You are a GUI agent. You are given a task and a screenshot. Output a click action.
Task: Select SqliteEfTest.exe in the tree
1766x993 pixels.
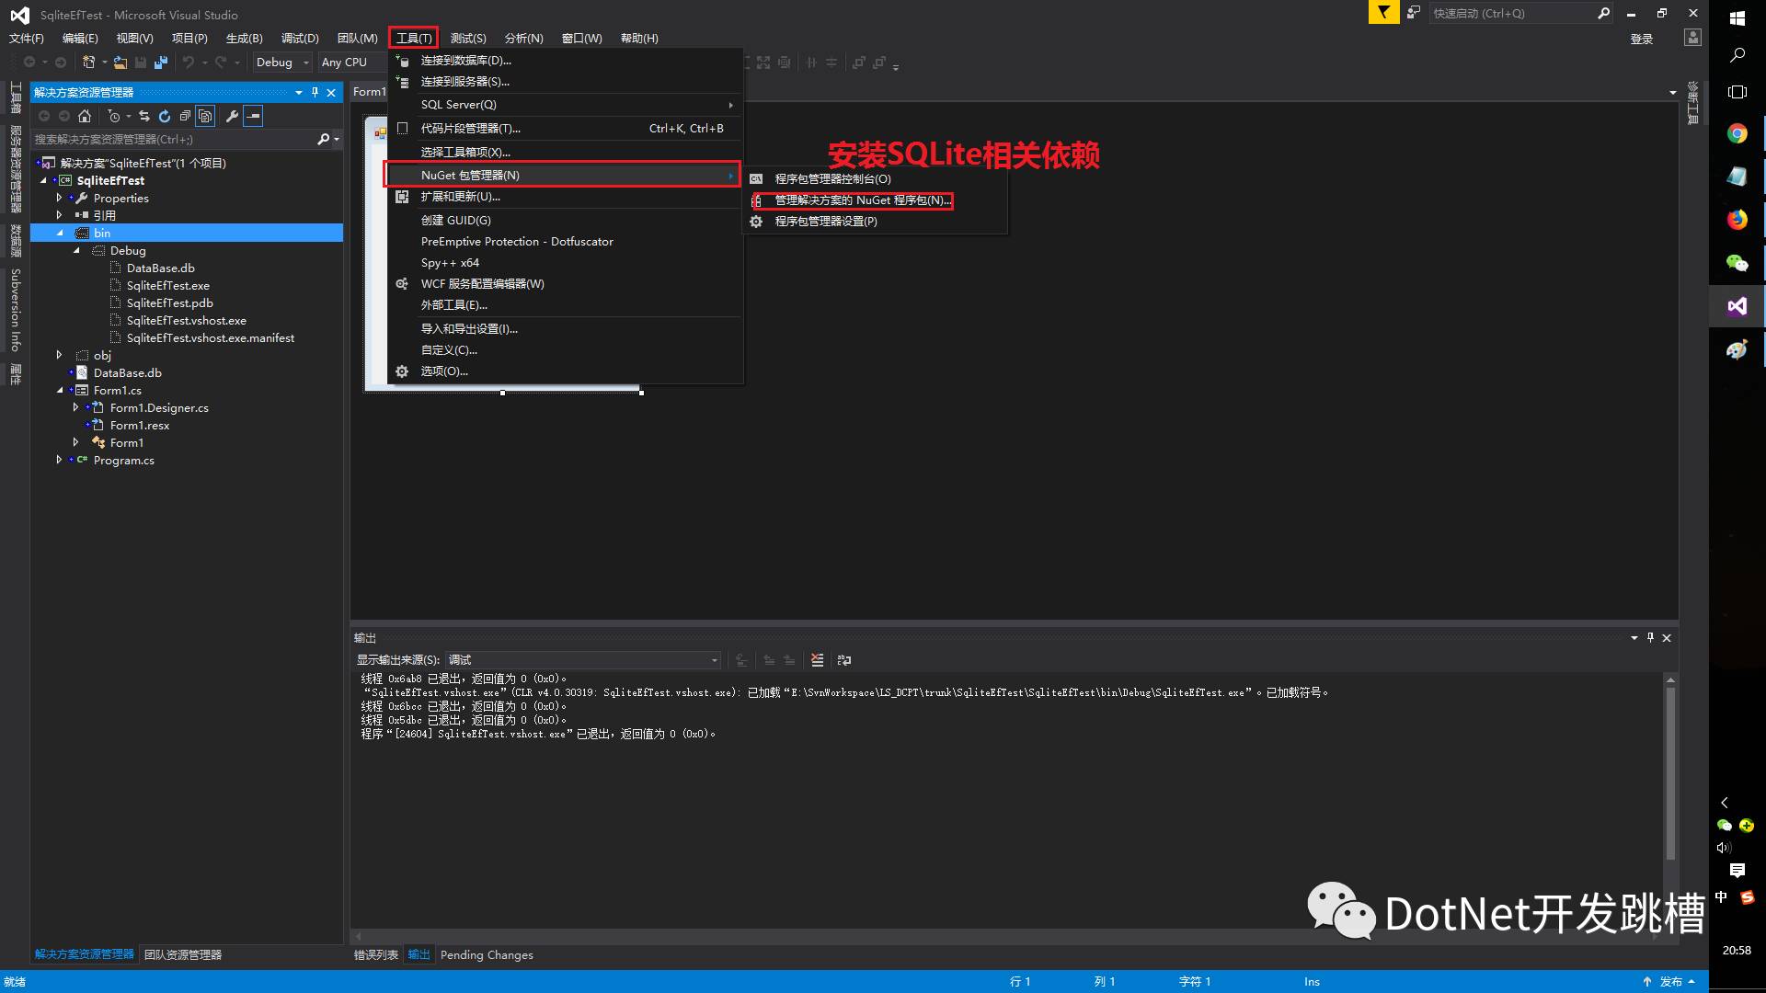click(167, 286)
